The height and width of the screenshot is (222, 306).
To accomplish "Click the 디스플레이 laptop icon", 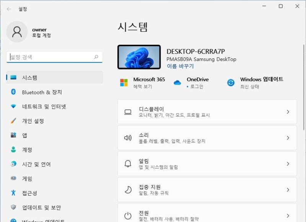I will click(x=128, y=112).
